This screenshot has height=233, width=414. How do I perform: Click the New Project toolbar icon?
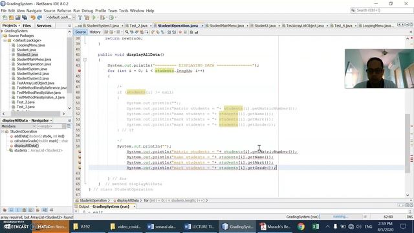pyautogui.click(x=11, y=17)
